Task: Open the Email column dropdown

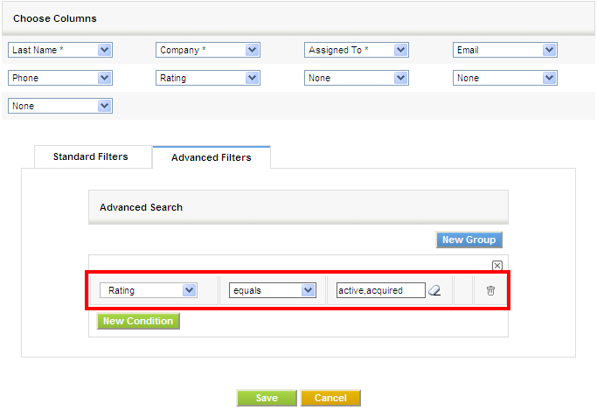Action: 505,50
